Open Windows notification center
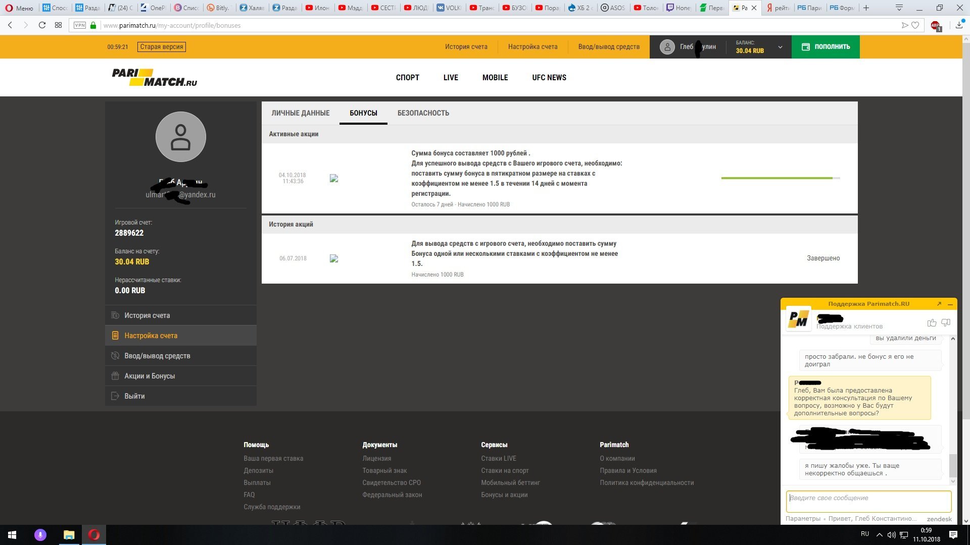 953,535
